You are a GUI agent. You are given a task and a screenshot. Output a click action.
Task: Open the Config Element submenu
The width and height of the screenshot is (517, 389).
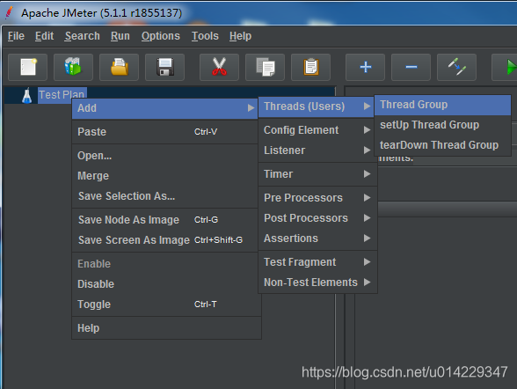(x=317, y=130)
